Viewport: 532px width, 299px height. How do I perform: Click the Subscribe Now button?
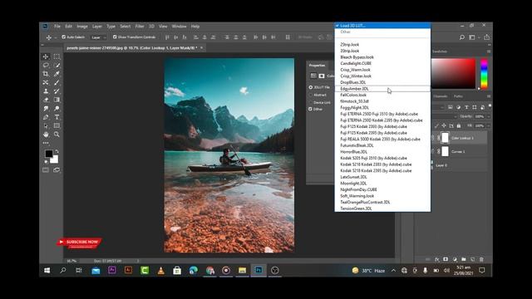[80, 243]
